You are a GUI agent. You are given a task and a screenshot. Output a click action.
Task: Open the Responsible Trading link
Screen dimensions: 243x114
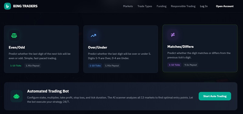tap(183, 6)
